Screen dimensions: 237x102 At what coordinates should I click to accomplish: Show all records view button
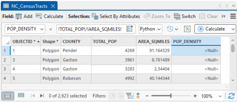point(8,96)
